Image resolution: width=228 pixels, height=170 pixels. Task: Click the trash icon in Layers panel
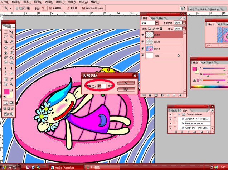pyautogui.click(x=180, y=95)
